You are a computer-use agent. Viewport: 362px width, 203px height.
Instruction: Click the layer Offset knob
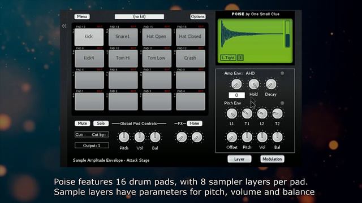[x=232, y=137]
